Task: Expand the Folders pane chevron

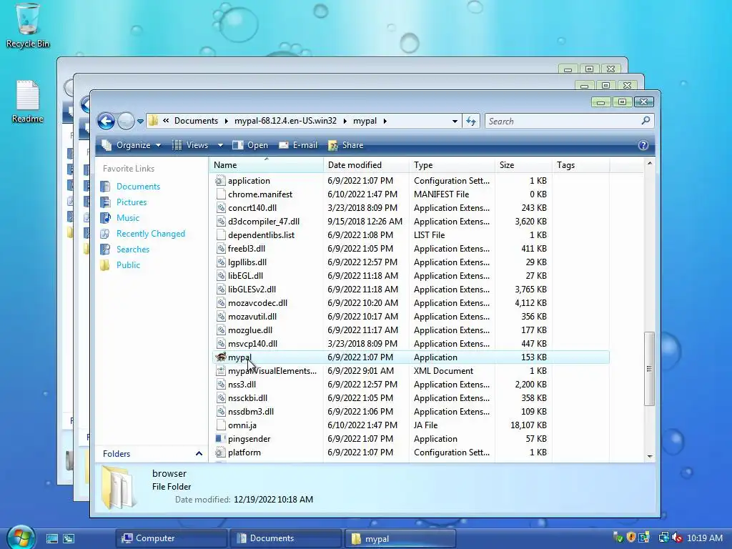Action: coord(199,454)
